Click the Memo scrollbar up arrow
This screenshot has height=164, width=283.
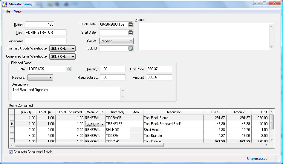click(x=271, y=26)
